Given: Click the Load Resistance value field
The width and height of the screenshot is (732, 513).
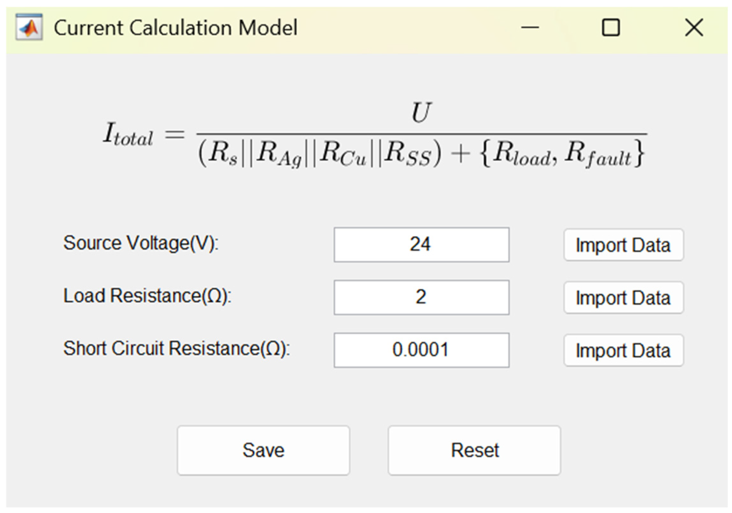Looking at the screenshot, I should pos(421,297).
